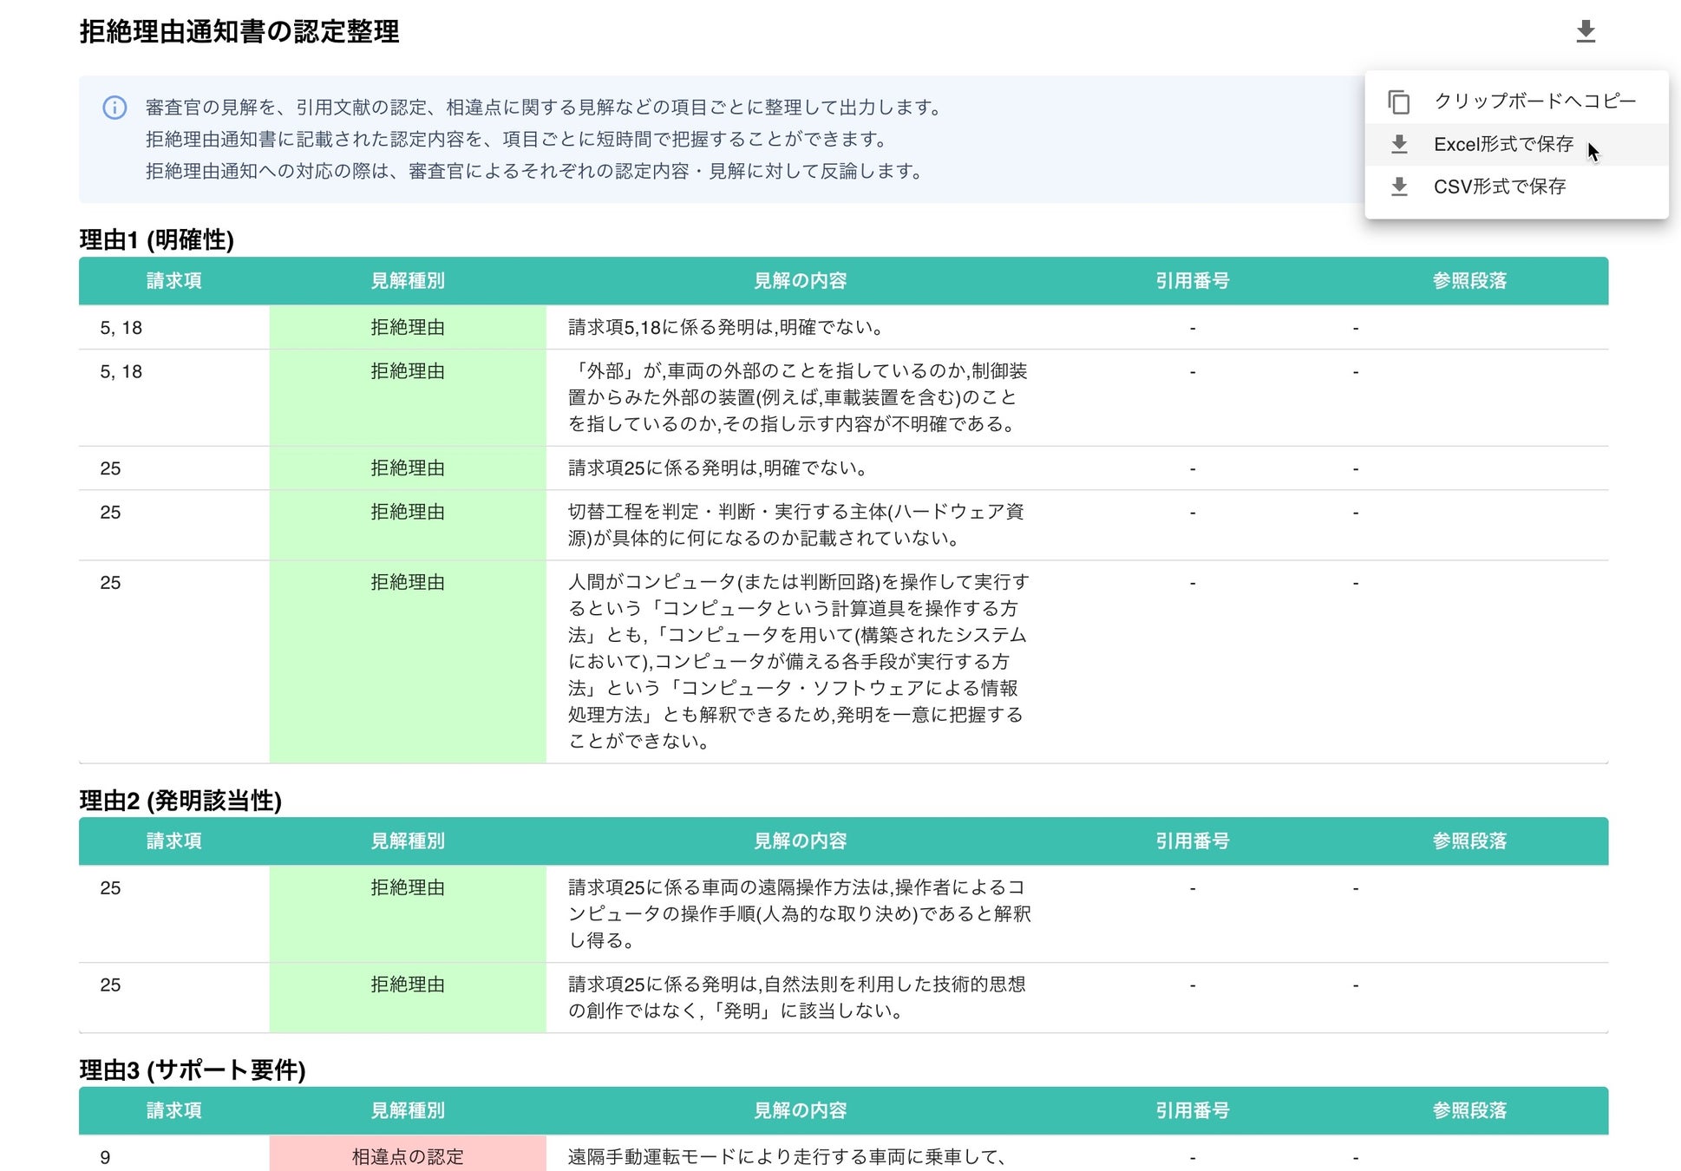Click the download icon beside Excel形式で保存

[1398, 144]
